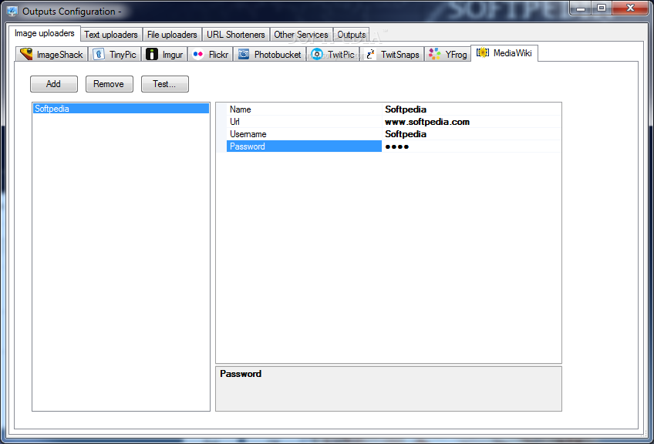Click the TinyPic icon
Screen dimensions: 654x444
(99, 54)
